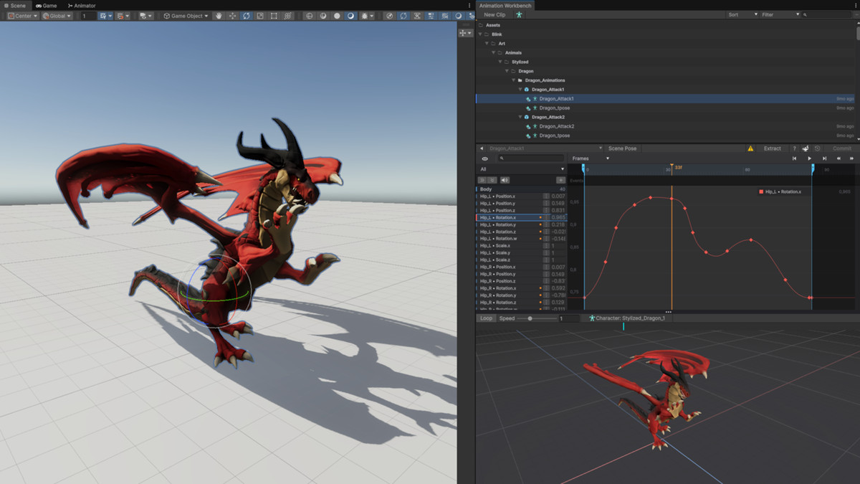Select the combined Transform tool
Viewport: 860px width, 484px height.
(x=287, y=16)
